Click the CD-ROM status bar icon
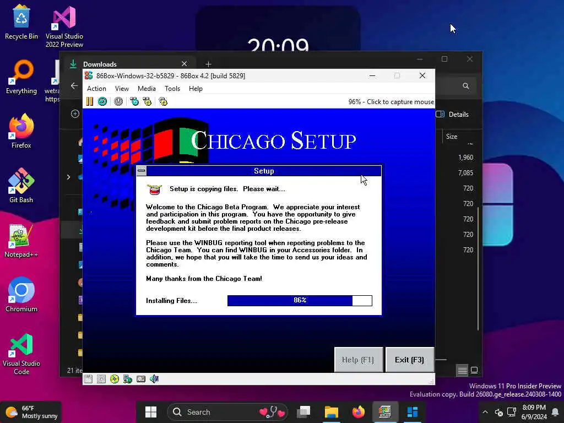The height and width of the screenshot is (423, 564). [115, 379]
